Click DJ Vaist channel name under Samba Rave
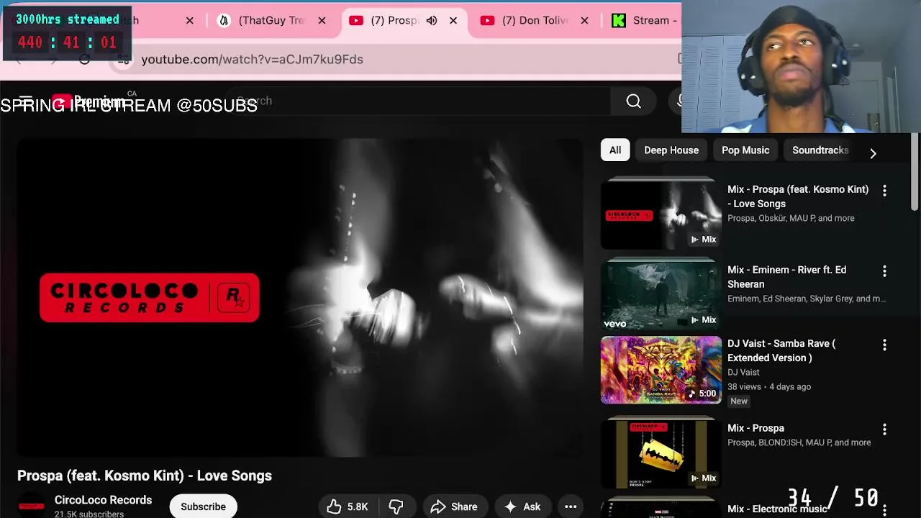 (743, 372)
